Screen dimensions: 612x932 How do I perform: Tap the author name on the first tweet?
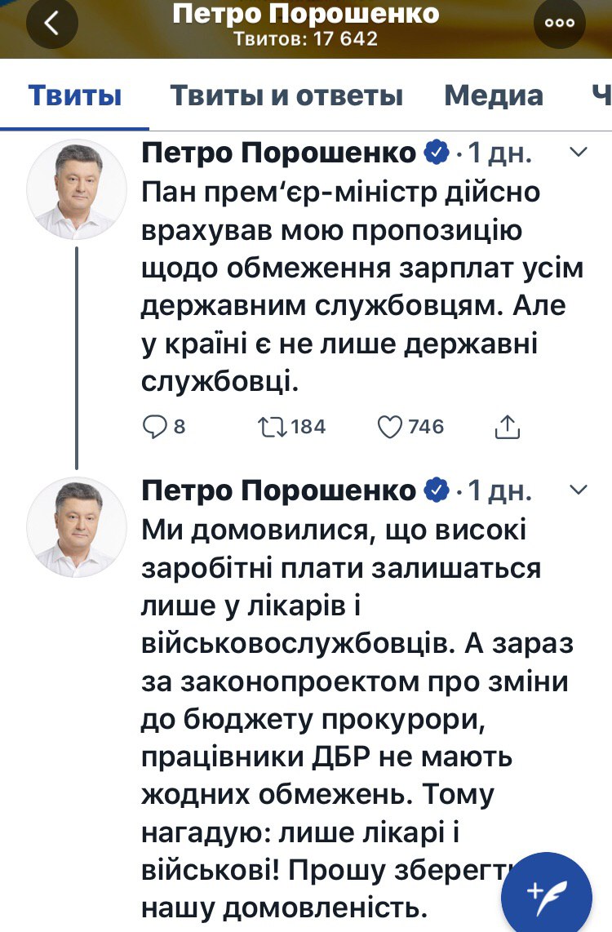pos(279,152)
